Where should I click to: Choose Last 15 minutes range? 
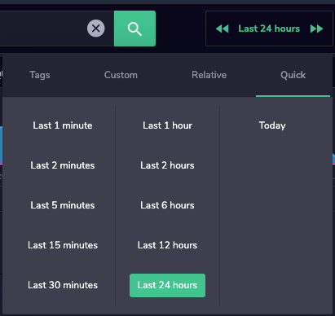pyautogui.click(x=63, y=245)
